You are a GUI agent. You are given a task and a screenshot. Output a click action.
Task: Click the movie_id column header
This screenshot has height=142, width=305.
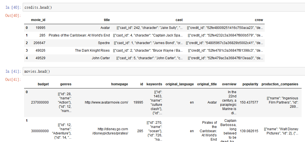(x=38, y=20)
